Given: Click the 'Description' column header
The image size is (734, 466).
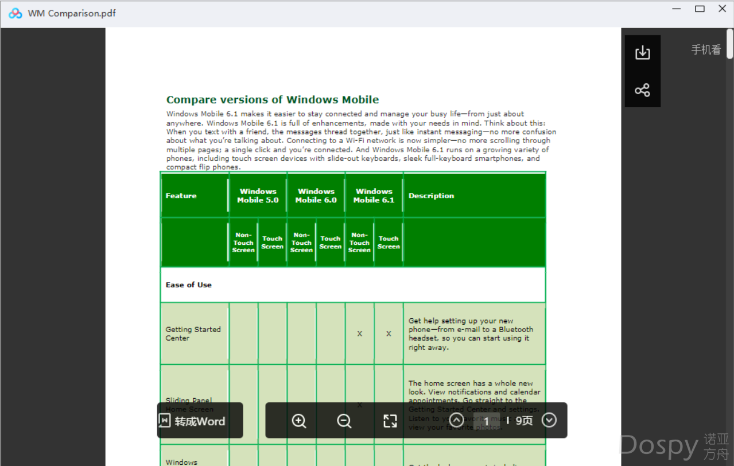Looking at the screenshot, I should (474, 196).
